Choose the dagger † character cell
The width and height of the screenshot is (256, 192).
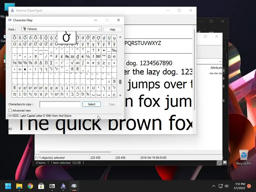[x=93, y=50]
